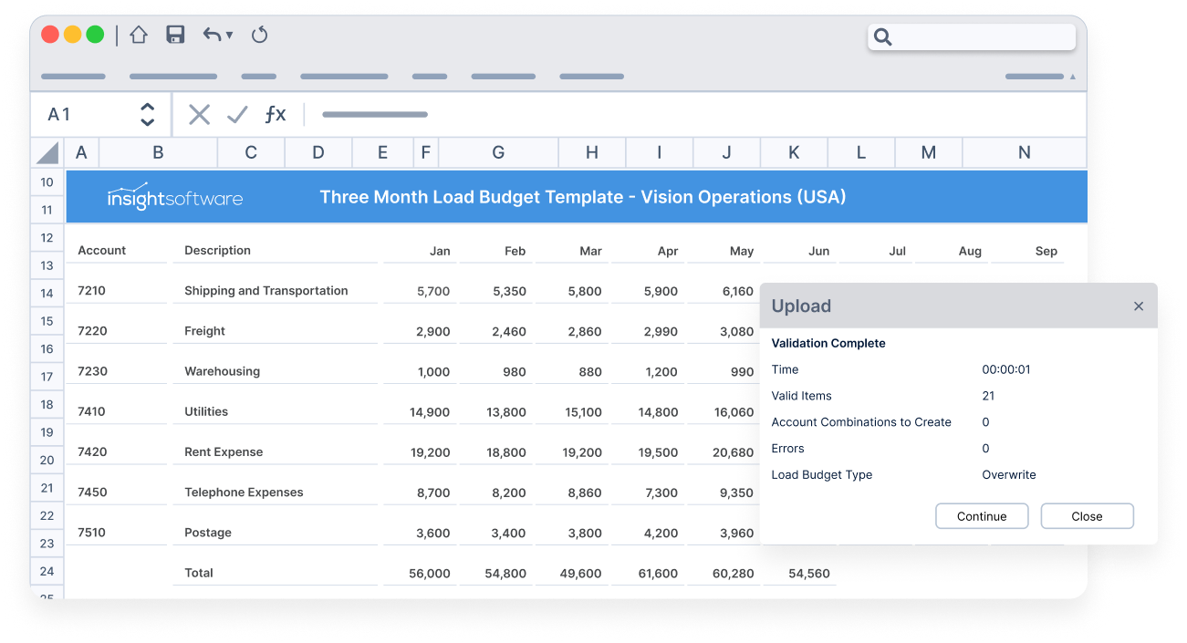Open the insert function fx icon
The width and height of the screenshot is (1187, 643).
[276, 114]
